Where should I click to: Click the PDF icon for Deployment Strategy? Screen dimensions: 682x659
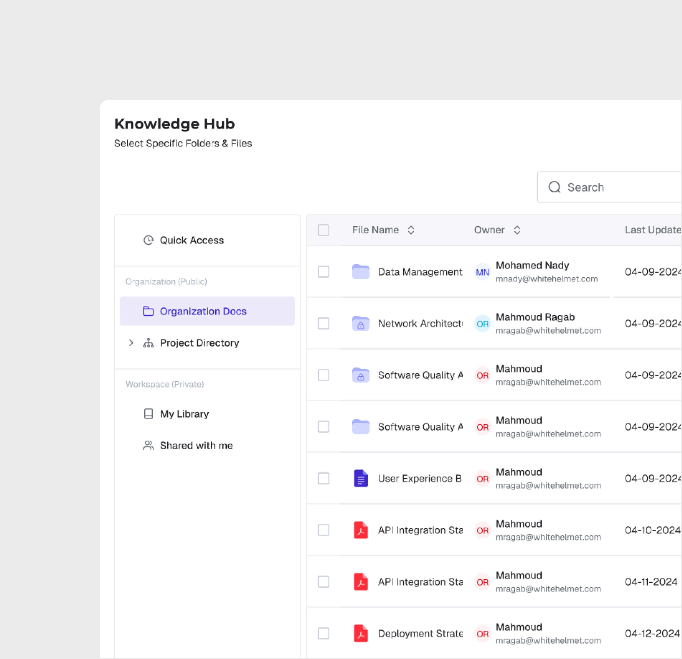(361, 633)
